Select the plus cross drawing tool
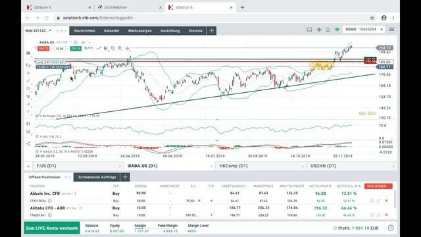 28,73
